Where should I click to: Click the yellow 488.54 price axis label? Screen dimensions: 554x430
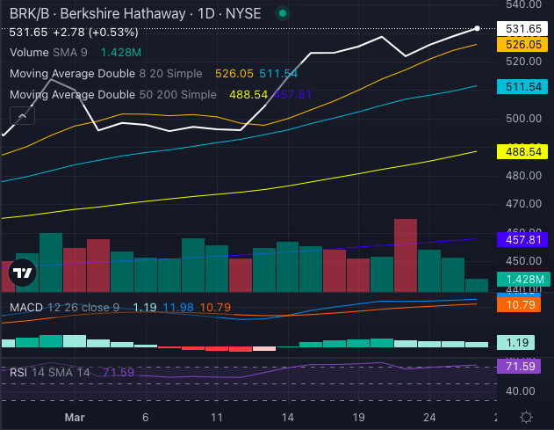pyautogui.click(x=522, y=152)
